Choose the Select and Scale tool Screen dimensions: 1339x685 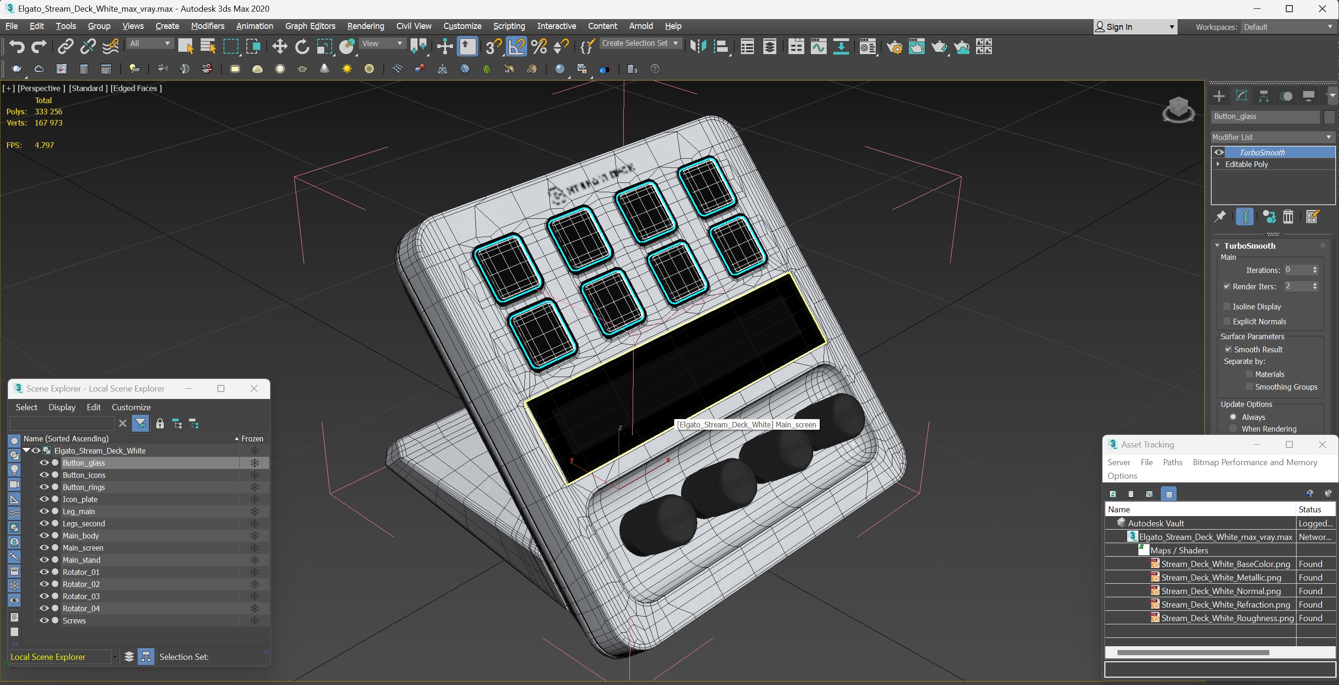324,47
